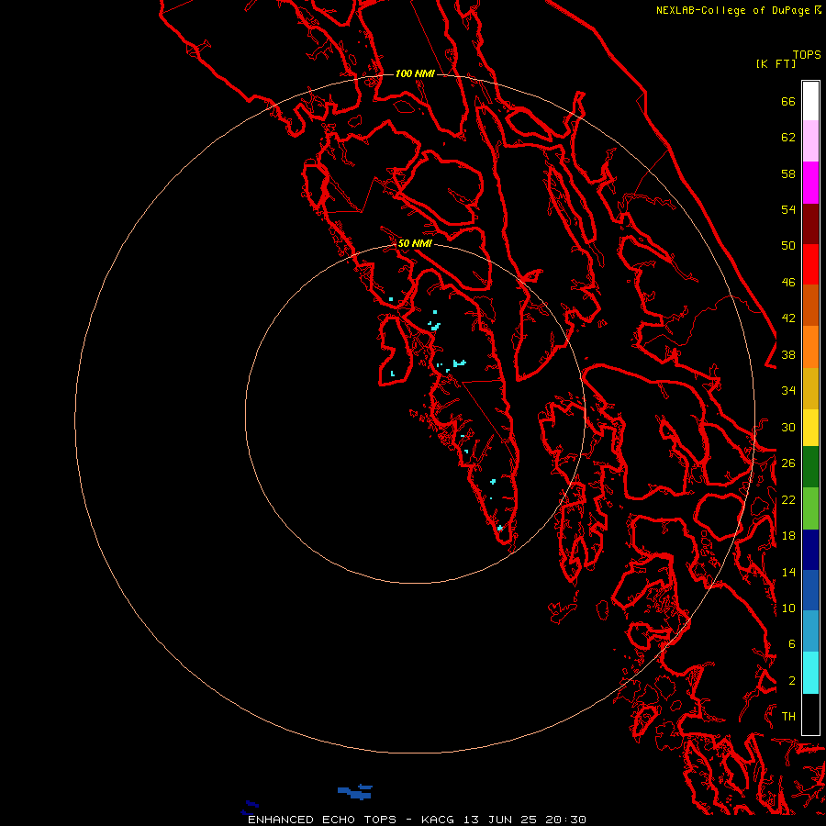Viewport: 826px width, 826px height.
Task: Click the light blue legend swatch
Action: point(810,631)
